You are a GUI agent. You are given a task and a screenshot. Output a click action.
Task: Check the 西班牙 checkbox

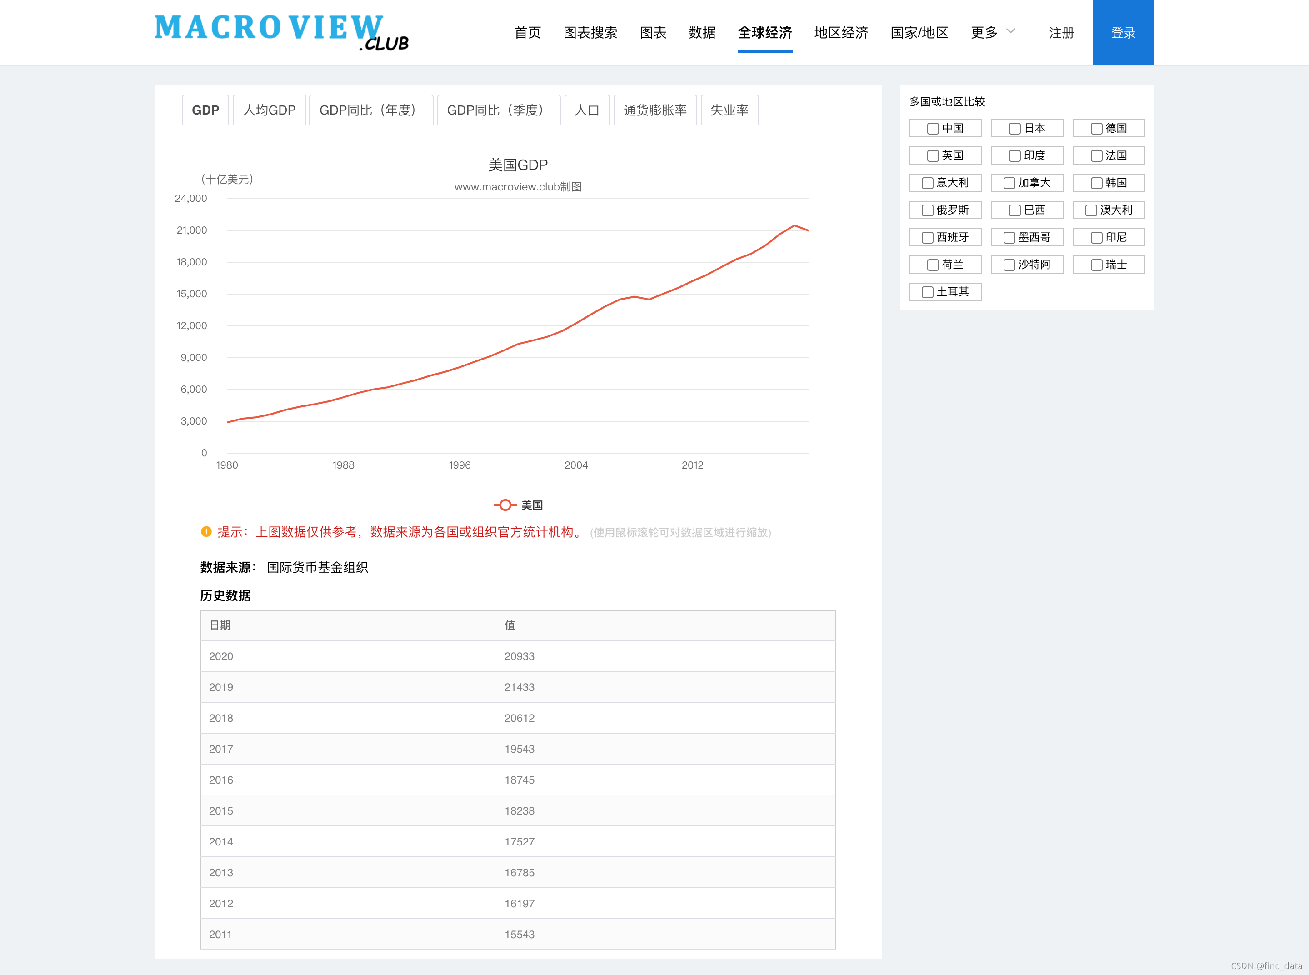tap(928, 237)
